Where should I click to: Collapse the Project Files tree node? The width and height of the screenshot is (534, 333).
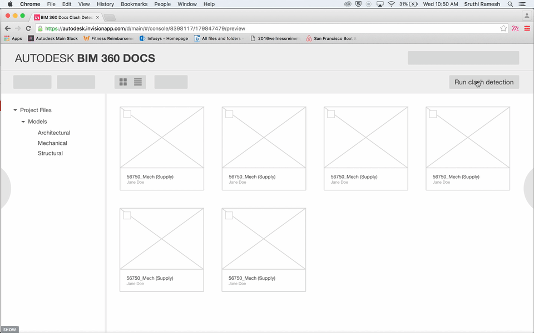pyautogui.click(x=15, y=110)
